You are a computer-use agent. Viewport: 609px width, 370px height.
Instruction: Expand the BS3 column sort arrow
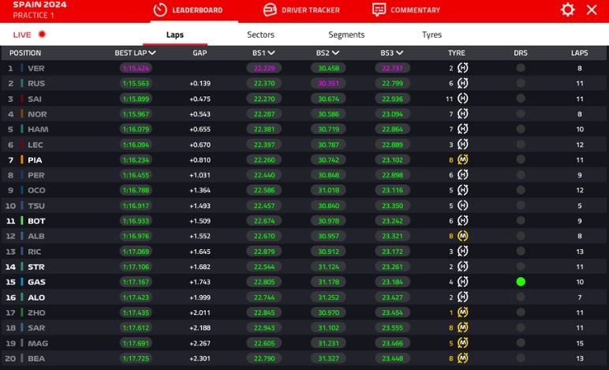398,53
